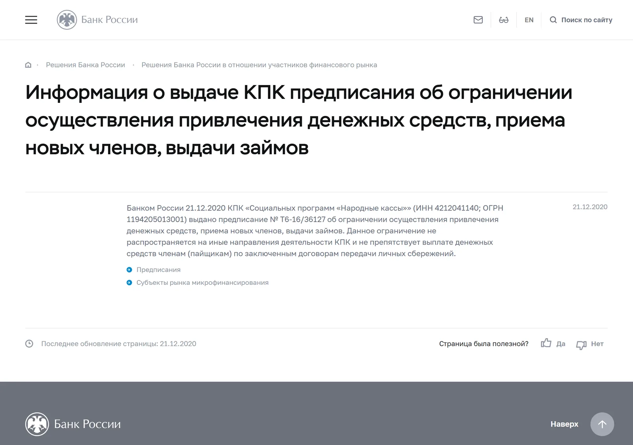633x445 pixels.
Task: Open the Поиск по сайту search field
Action: pyautogui.click(x=586, y=20)
